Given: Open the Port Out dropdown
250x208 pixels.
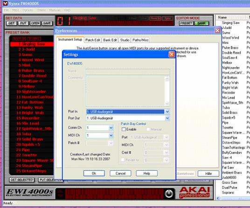Looking at the screenshot, I should click(167, 118).
